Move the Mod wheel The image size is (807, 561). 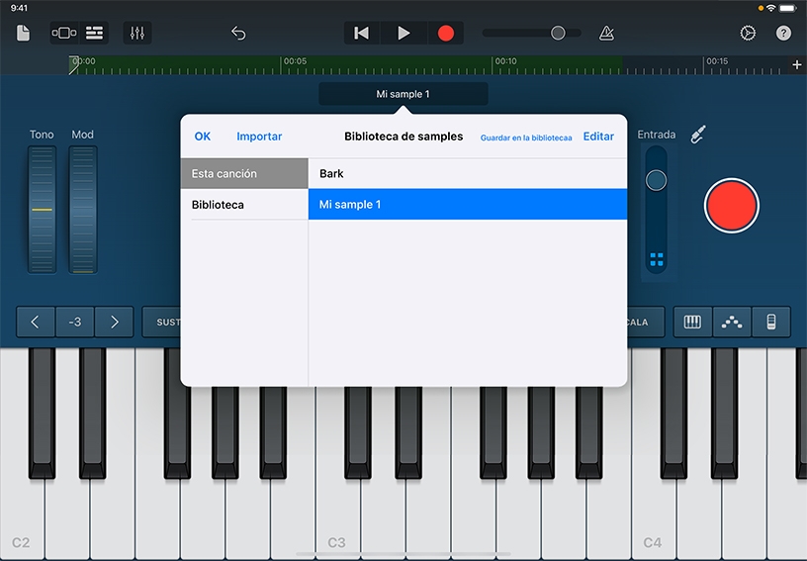pos(83,210)
